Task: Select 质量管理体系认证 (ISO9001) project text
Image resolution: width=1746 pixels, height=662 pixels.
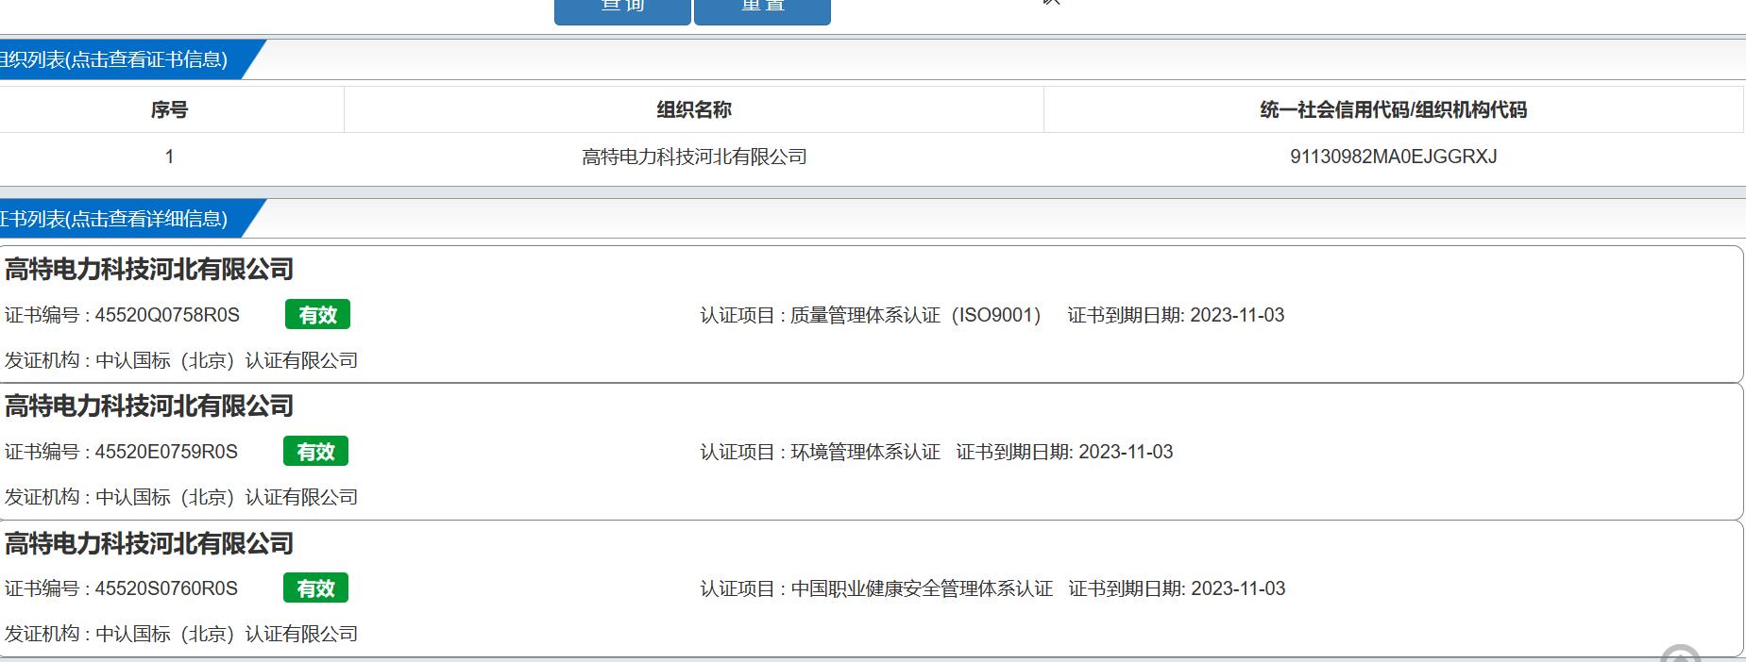Action: [870, 315]
